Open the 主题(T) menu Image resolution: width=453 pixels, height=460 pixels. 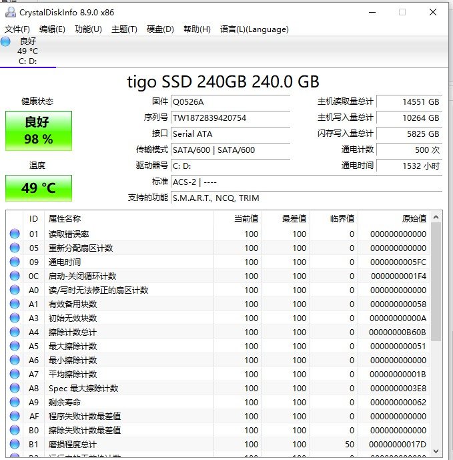124,29
